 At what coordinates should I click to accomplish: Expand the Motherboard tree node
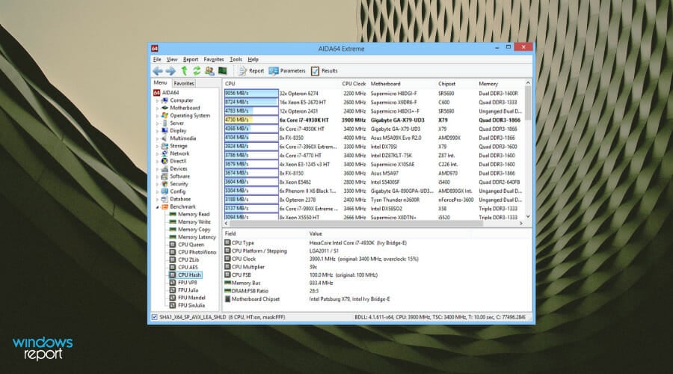pos(157,108)
